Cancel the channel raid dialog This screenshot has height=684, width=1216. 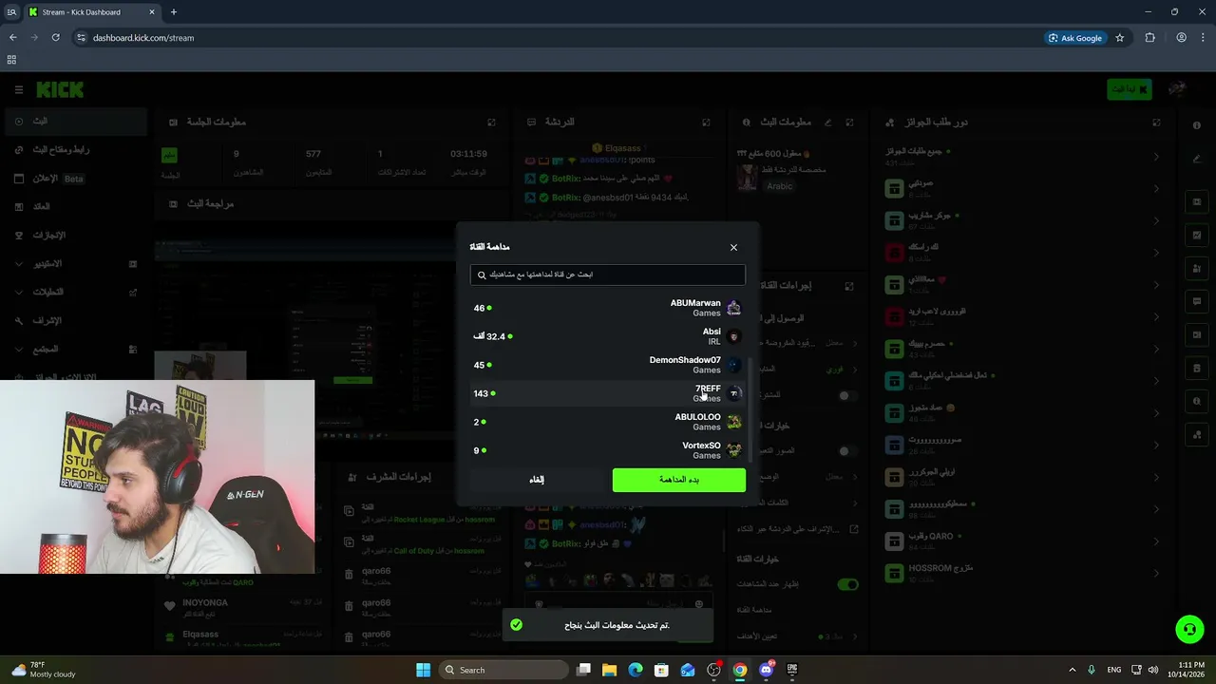pyautogui.click(x=537, y=480)
